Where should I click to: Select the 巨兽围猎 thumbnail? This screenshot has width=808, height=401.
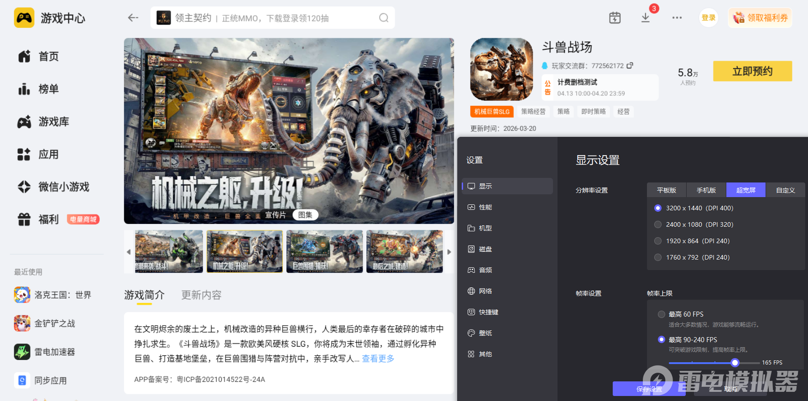324,251
